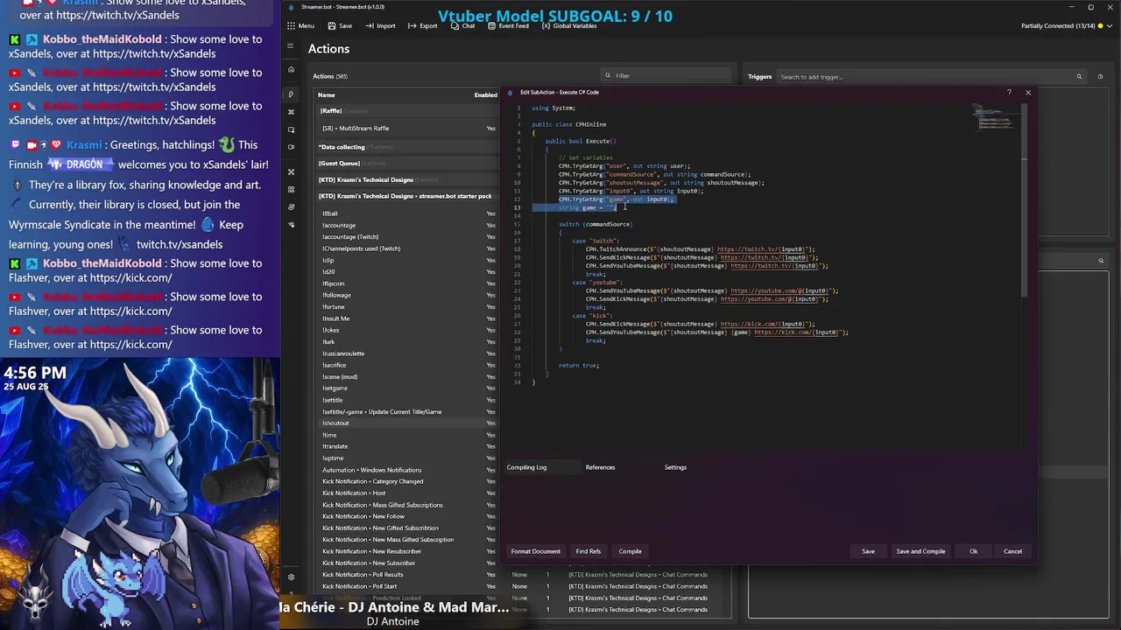Select the !settitle/-game Update Current Title/Game action
The width and height of the screenshot is (1121, 630).
tap(407, 412)
